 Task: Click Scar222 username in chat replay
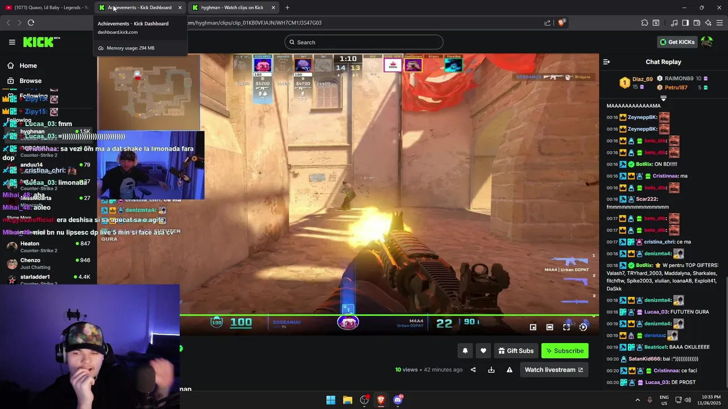click(x=647, y=199)
